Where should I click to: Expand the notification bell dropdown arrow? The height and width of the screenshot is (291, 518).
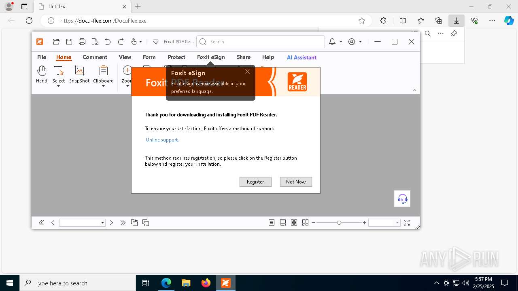click(341, 42)
